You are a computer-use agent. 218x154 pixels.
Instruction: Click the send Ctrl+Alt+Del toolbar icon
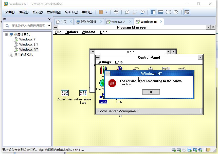116,12
